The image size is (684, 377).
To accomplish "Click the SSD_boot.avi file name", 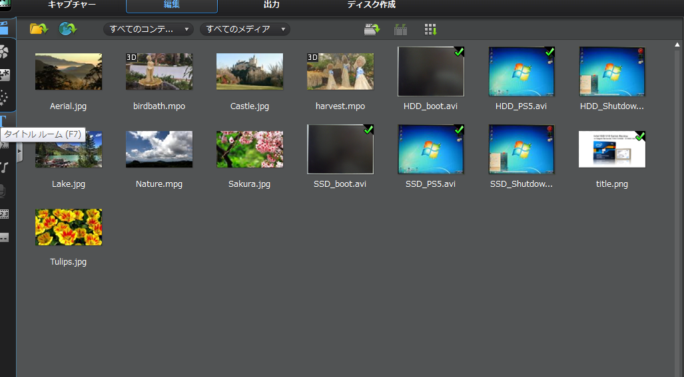I will 340,184.
